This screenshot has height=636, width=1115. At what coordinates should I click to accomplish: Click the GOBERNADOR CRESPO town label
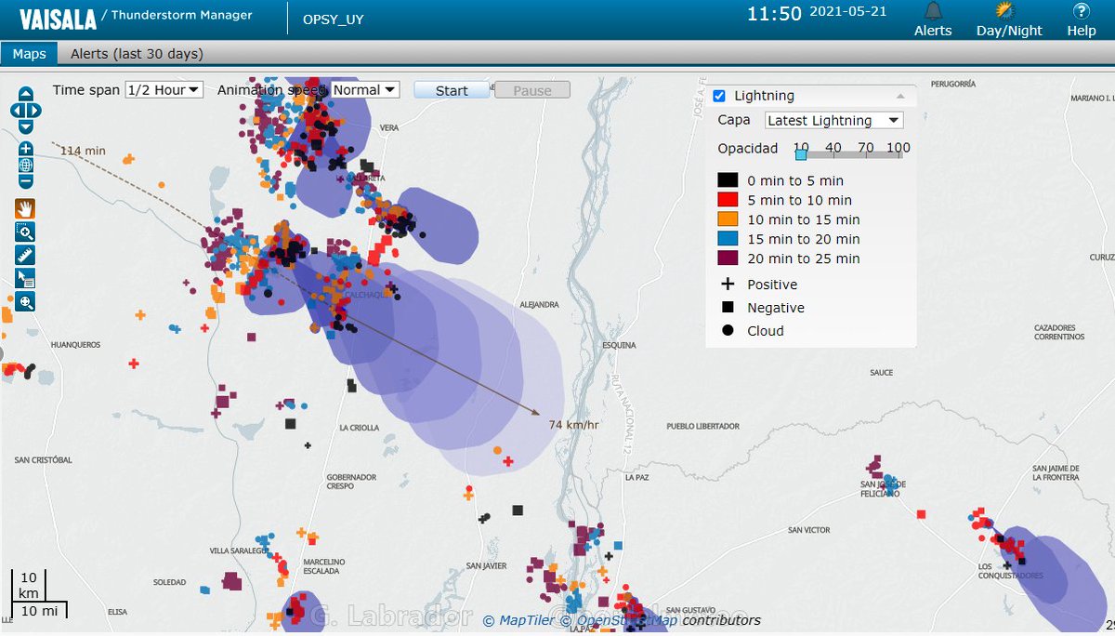[351, 481]
